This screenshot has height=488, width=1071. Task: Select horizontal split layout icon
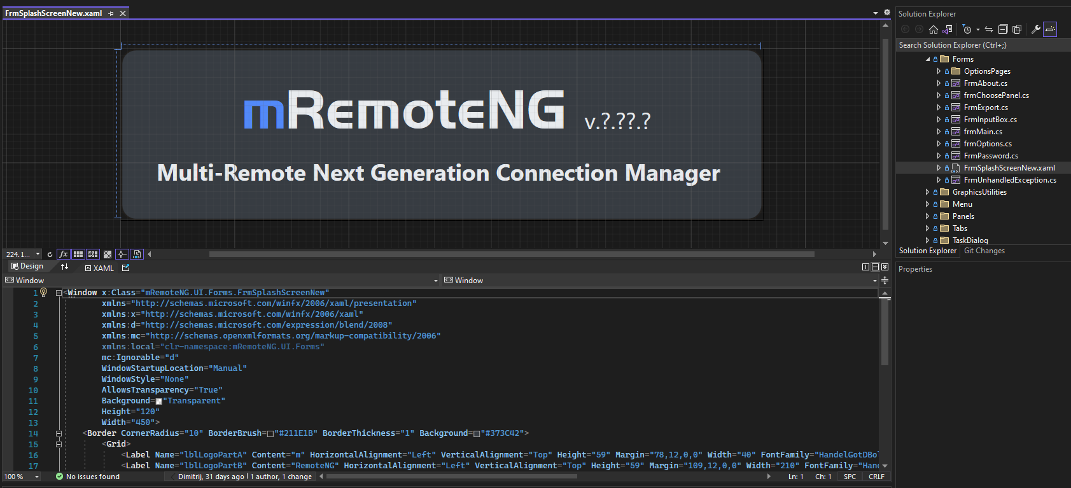(875, 267)
